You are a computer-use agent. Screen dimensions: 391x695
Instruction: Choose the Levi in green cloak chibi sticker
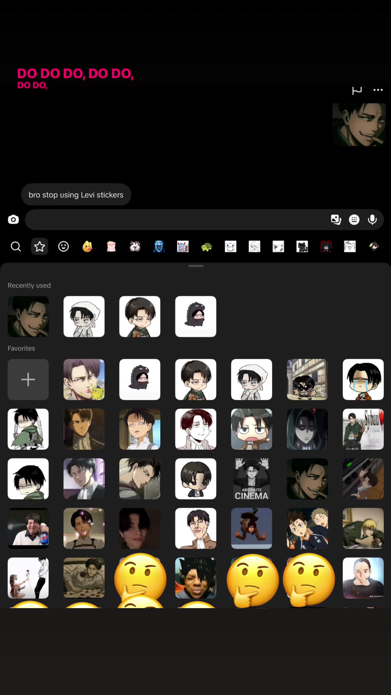[x=28, y=429]
